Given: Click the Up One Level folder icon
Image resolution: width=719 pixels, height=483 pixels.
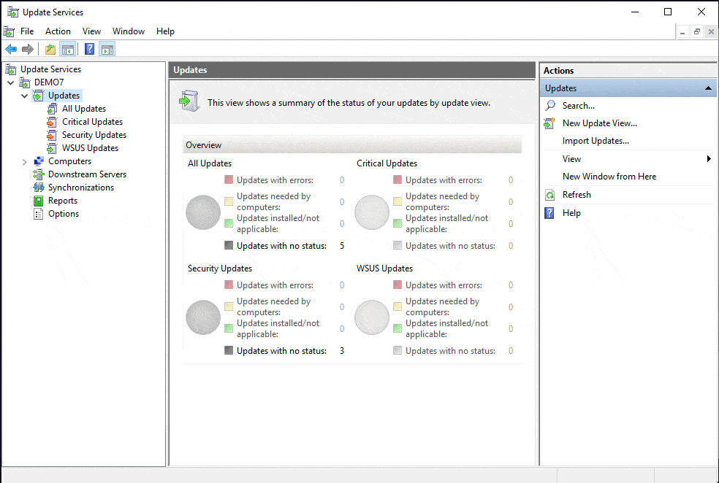Looking at the screenshot, I should (50, 50).
